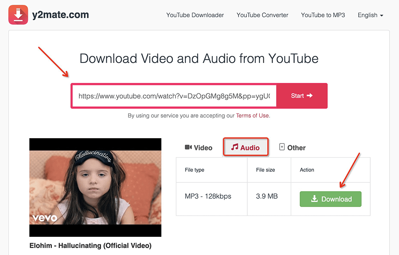
Task: Click the 3.9 MB file size cell
Action: point(267,196)
